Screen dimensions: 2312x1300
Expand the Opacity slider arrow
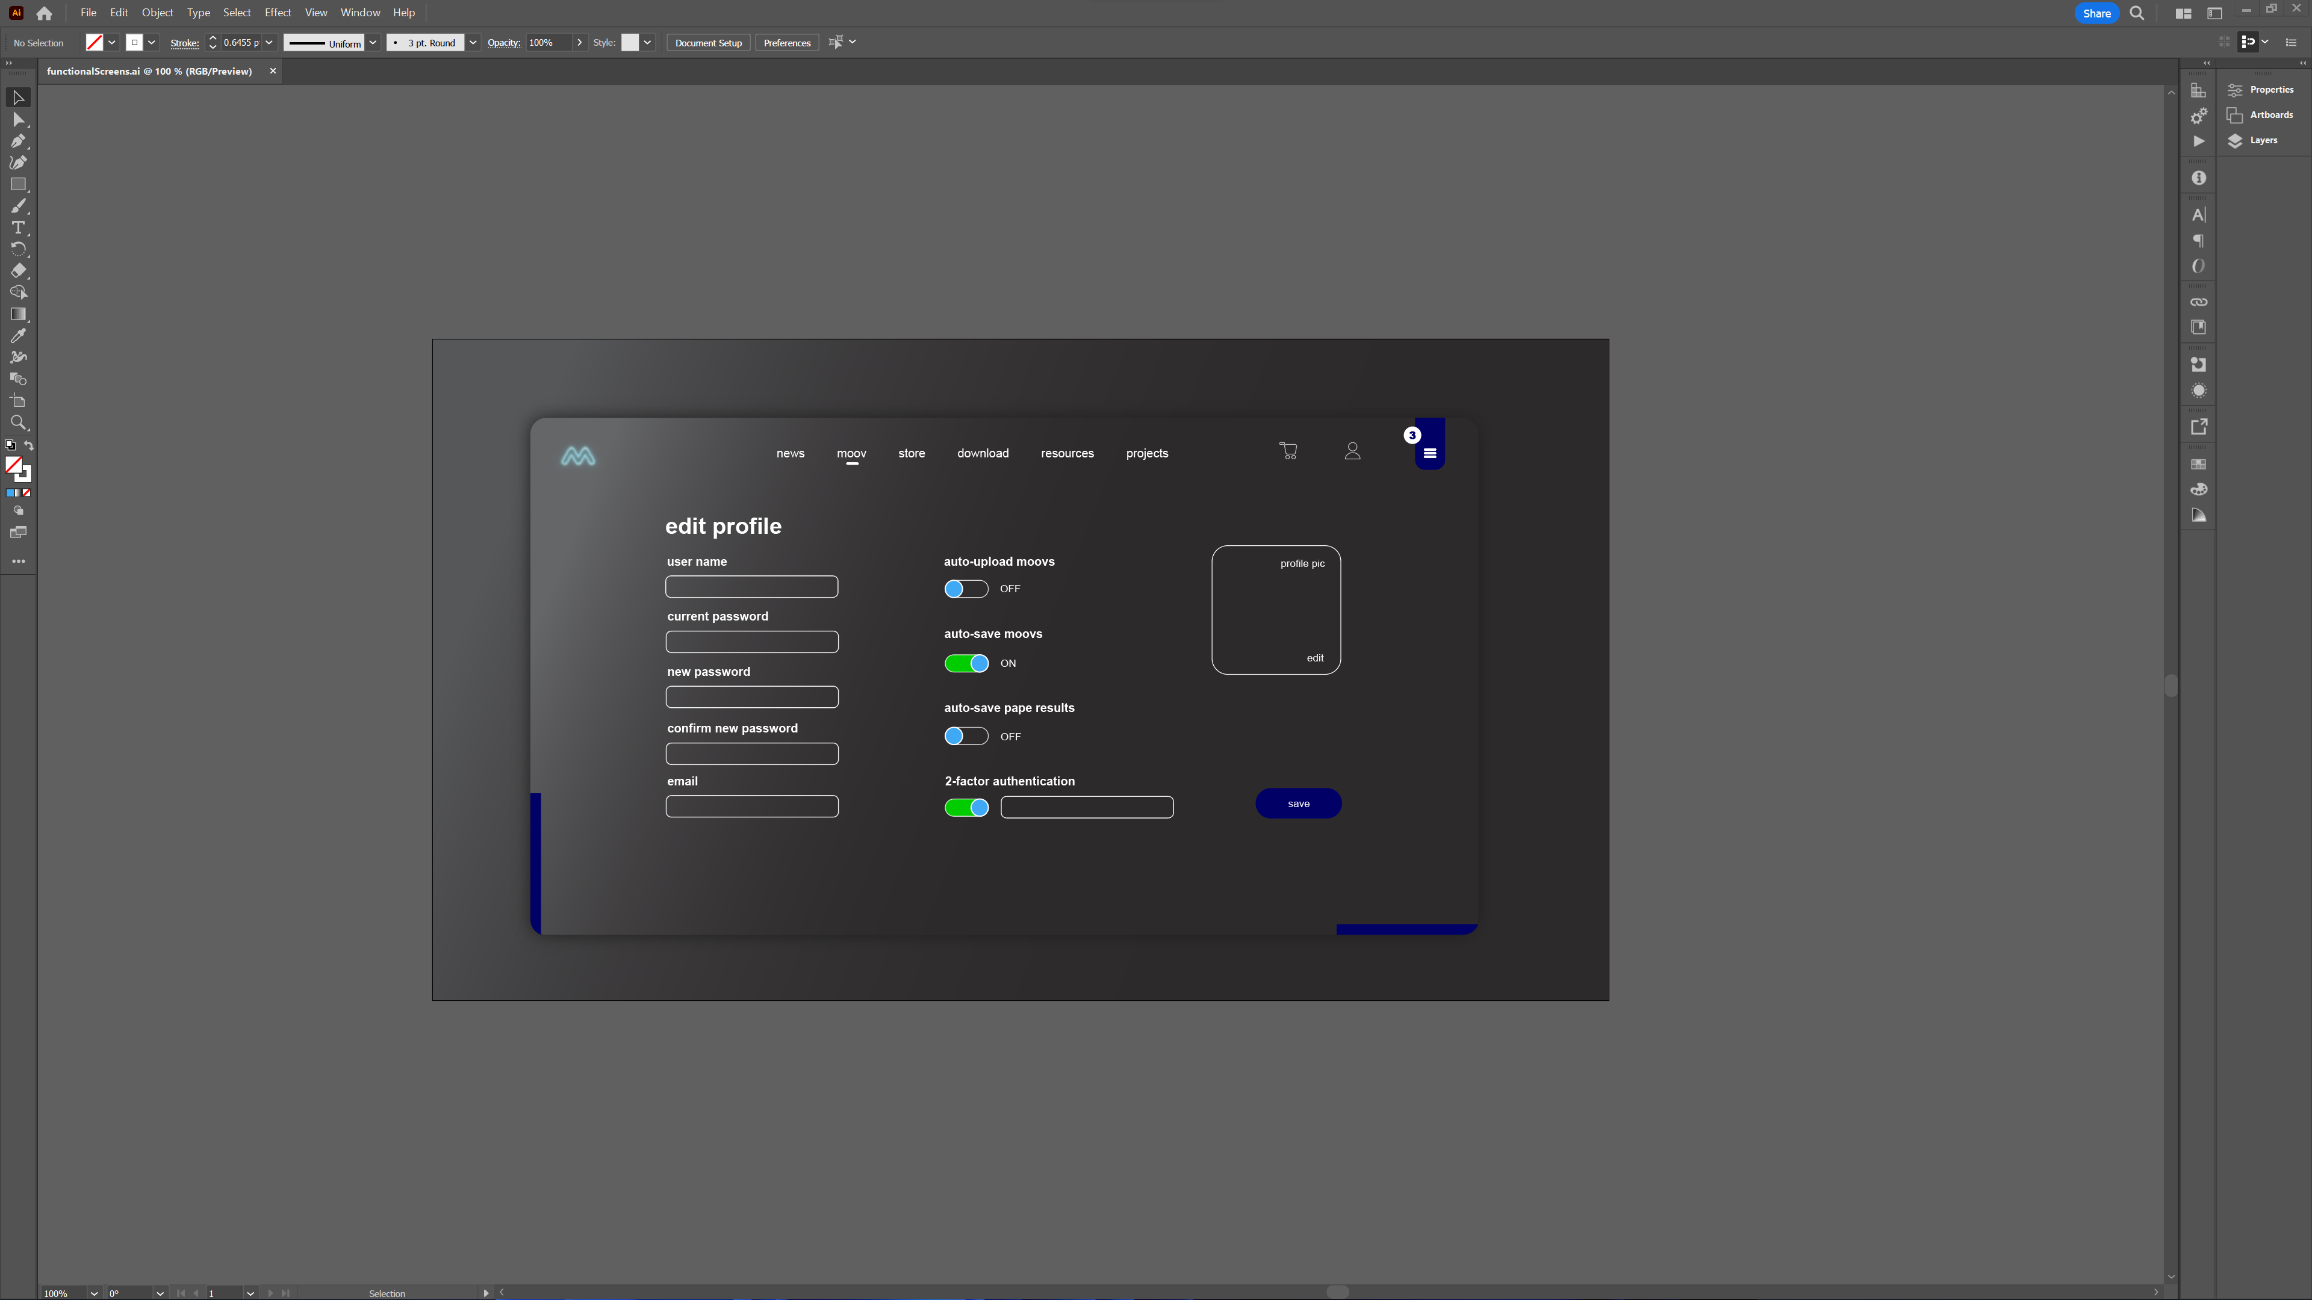579,42
